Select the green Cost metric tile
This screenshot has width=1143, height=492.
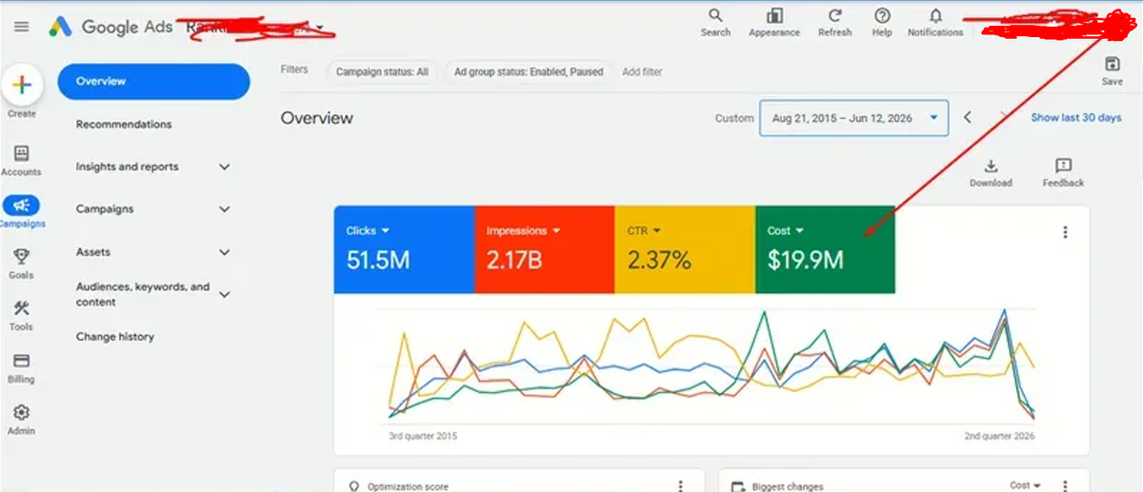pos(825,249)
